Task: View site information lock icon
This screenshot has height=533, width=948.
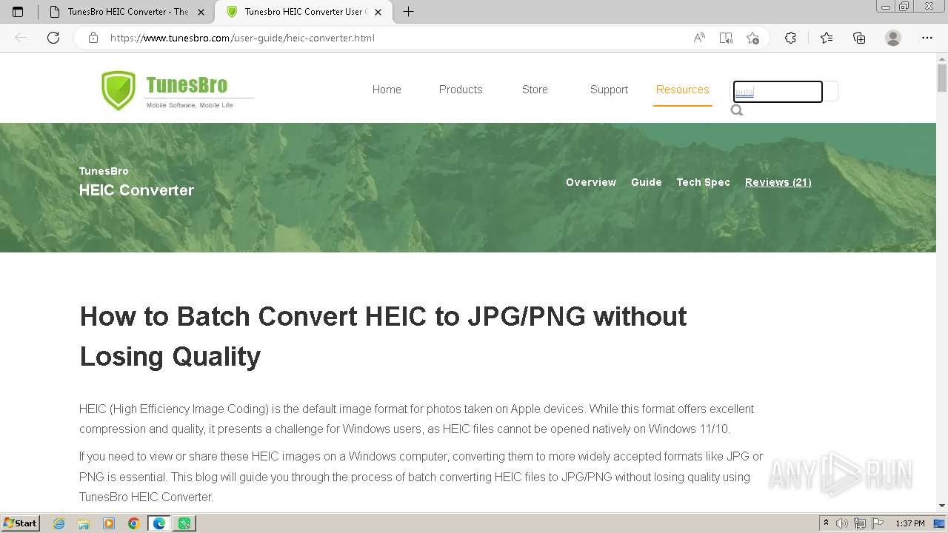Action: coord(93,38)
